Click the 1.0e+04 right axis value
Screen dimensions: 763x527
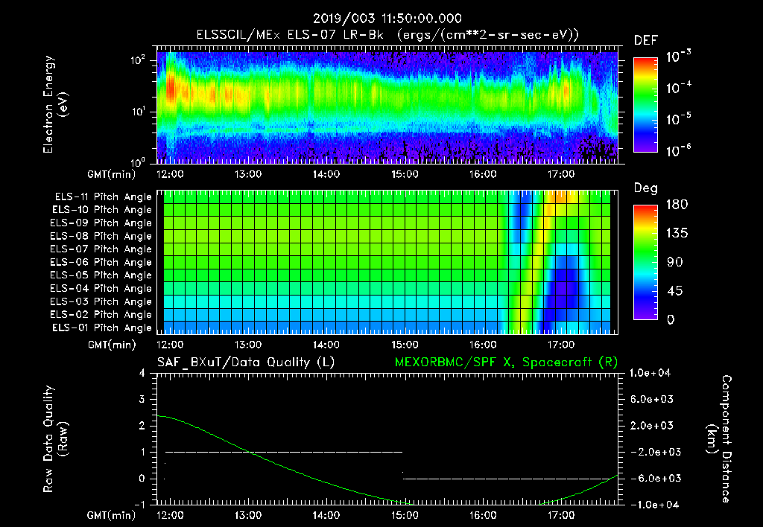[650, 374]
